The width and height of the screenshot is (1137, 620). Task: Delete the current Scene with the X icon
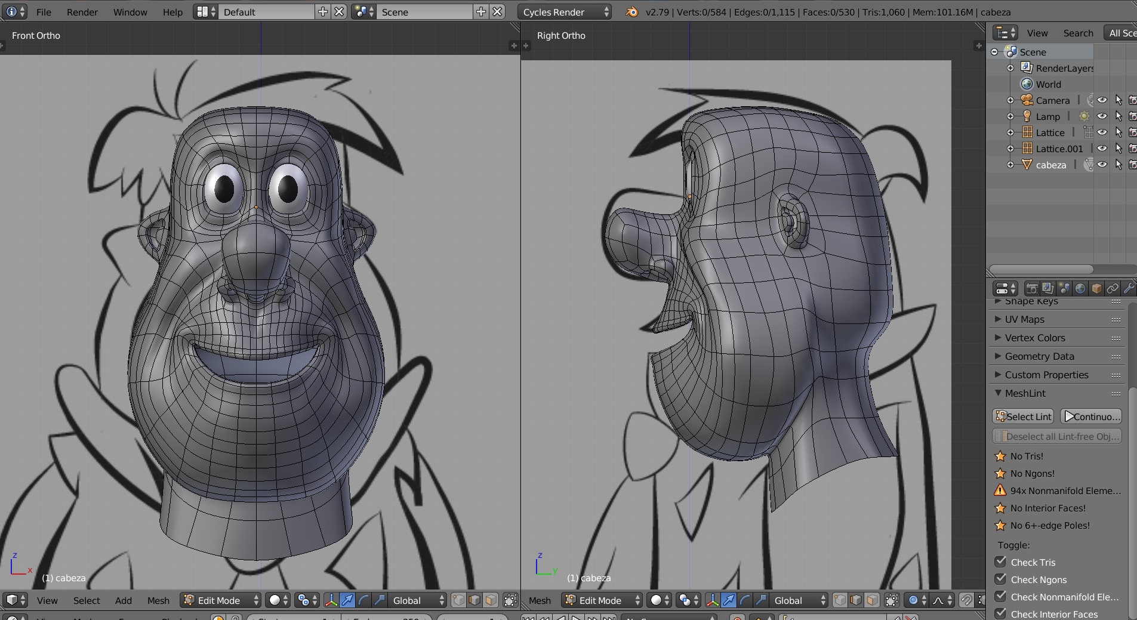(497, 12)
